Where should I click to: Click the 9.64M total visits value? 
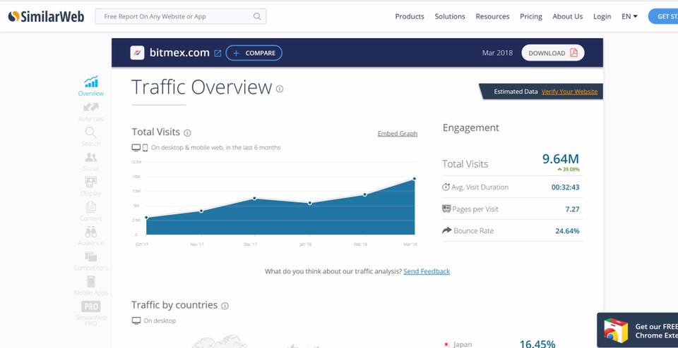pos(560,159)
